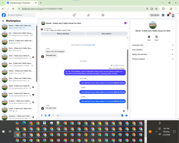View site information icon in address bar

(x=19, y=9)
